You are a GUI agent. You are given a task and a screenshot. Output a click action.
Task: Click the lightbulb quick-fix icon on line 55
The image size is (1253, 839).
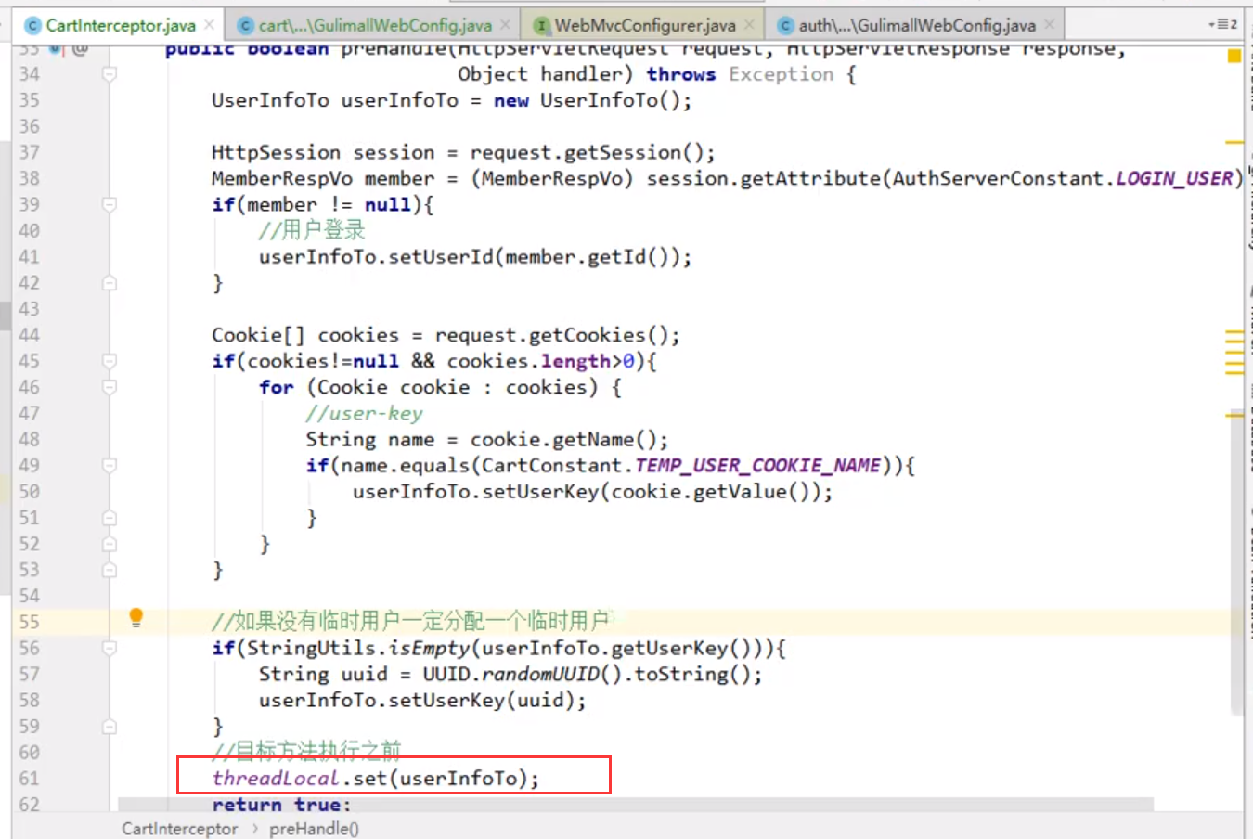click(x=136, y=618)
